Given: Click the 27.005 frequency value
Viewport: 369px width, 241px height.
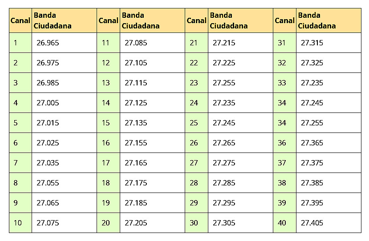Looking at the screenshot, I should coord(48,103).
